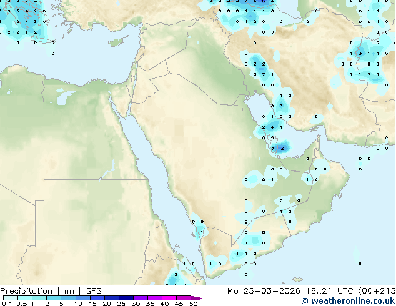Click the 5–10 mm legend color swatch
The height and width of the screenshot is (306, 396).
[x=68, y=298]
